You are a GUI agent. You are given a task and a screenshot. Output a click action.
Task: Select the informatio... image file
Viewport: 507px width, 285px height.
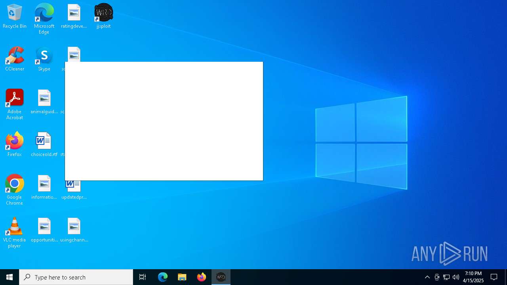(44, 188)
